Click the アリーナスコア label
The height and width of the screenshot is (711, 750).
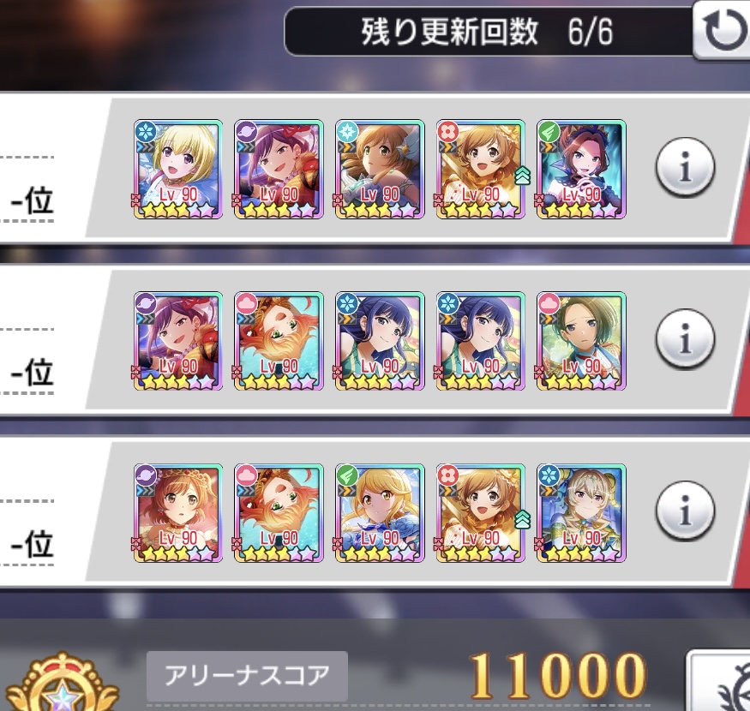tap(247, 676)
